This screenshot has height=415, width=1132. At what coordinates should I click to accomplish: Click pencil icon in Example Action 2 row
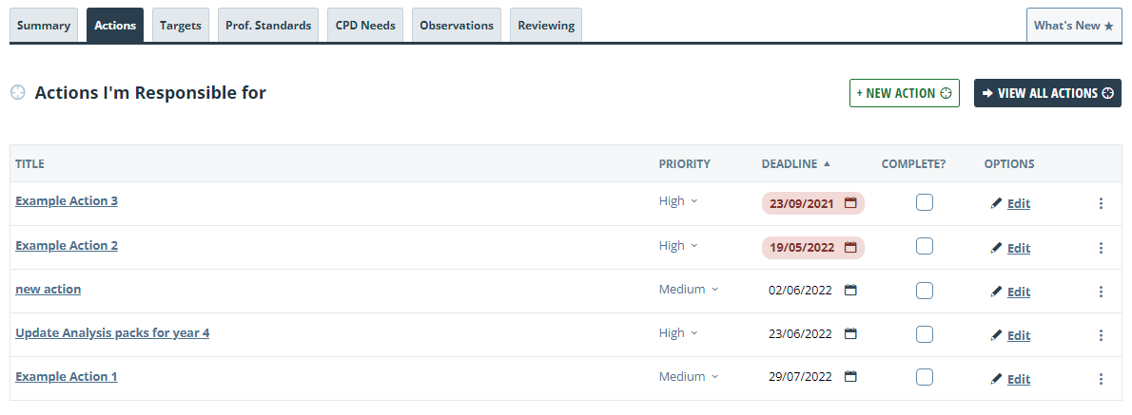click(x=996, y=248)
